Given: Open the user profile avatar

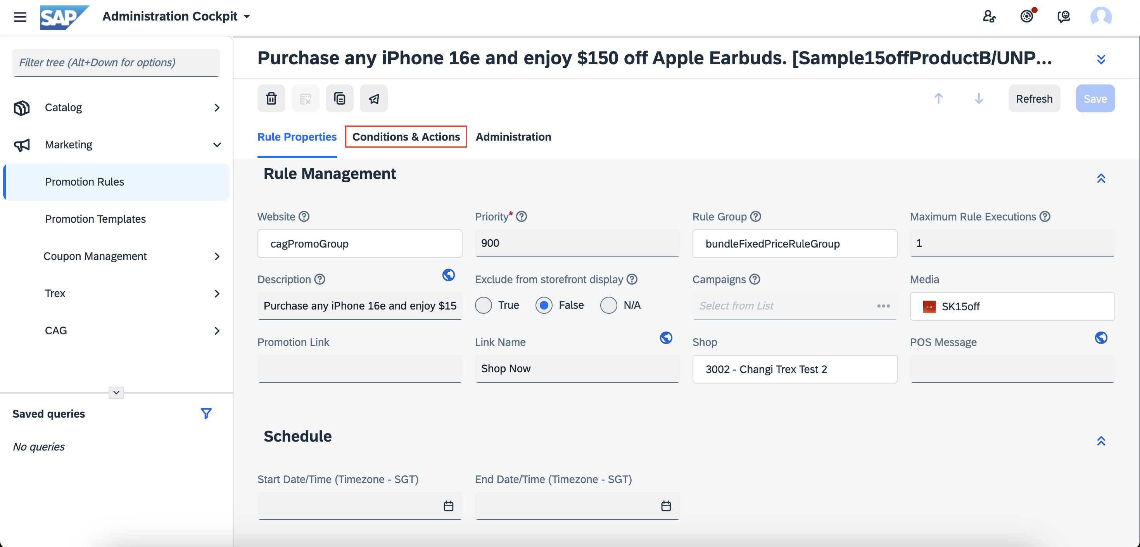Looking at the screenshot, I should pyautogui.click(x=1100, y=17).
